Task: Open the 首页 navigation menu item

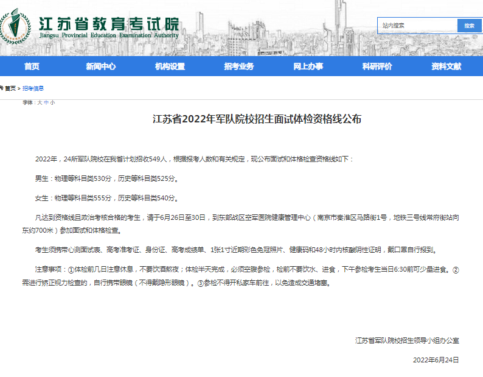Action: coord(32,66)
